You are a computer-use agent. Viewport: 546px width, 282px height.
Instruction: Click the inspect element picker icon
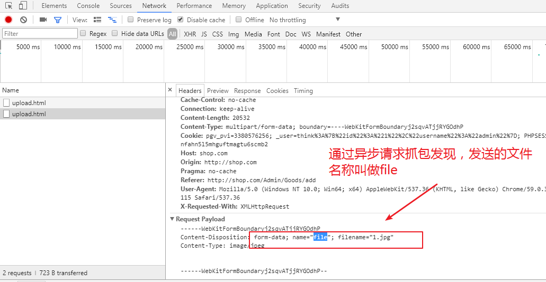9,6
